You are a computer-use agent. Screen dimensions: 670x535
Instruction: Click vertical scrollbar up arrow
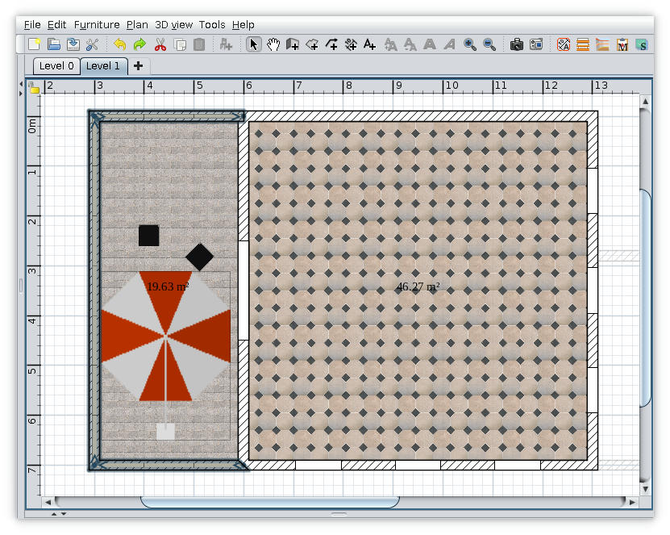click(645, 102)
